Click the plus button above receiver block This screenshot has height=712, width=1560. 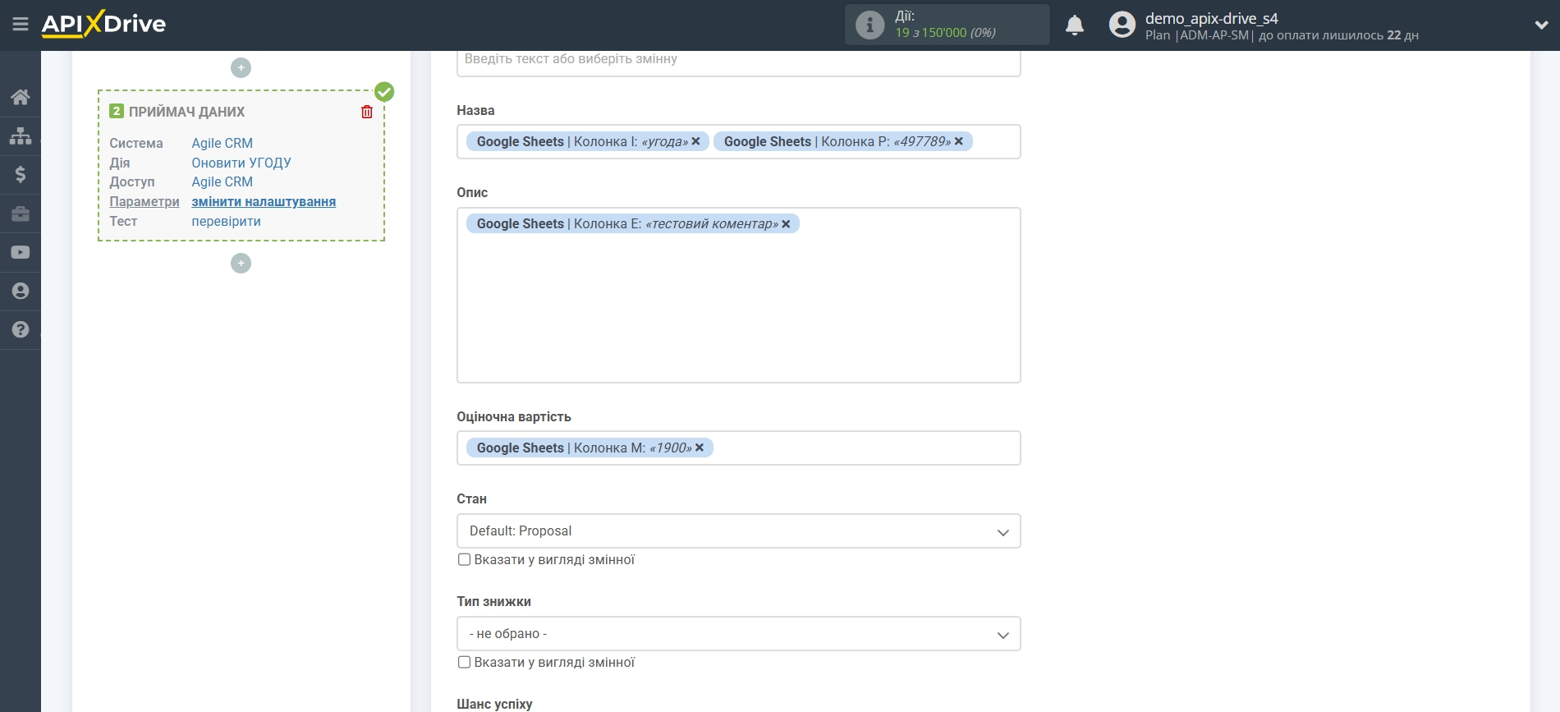coord(241,67)
